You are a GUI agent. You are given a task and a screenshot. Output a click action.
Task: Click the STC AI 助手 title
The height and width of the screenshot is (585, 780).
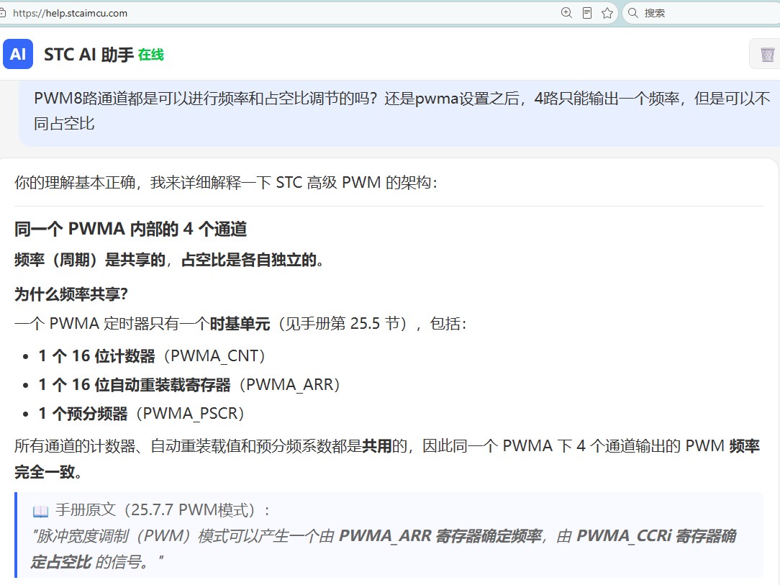(89, 54)
